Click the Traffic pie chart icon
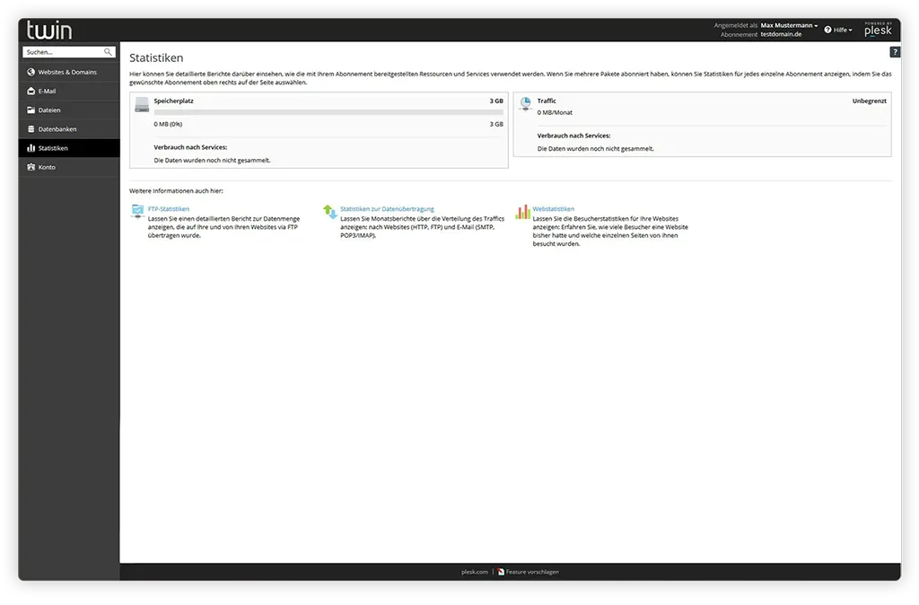This screenshot has width=919, height=605. [526, 103]
